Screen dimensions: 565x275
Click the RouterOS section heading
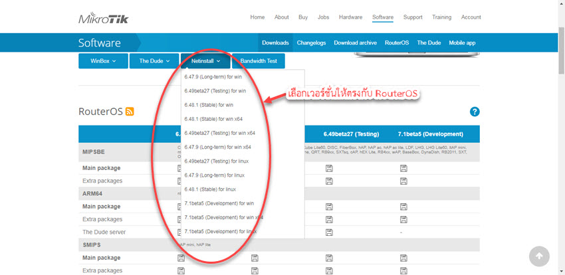(x=100, y=112)
